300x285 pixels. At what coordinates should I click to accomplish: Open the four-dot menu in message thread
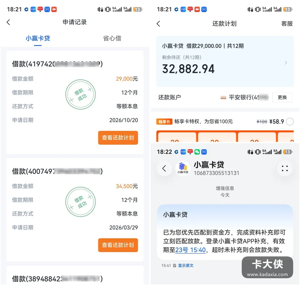(285, 168)
